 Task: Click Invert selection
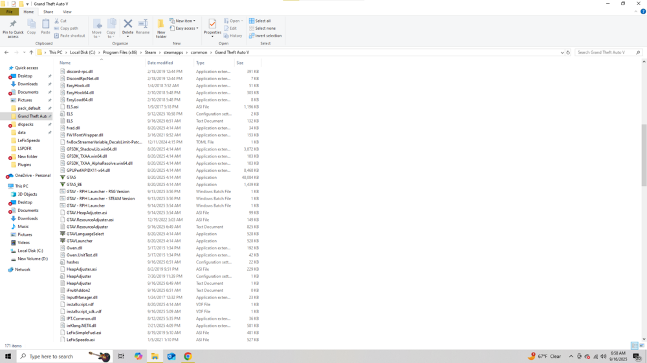point(265,36)
